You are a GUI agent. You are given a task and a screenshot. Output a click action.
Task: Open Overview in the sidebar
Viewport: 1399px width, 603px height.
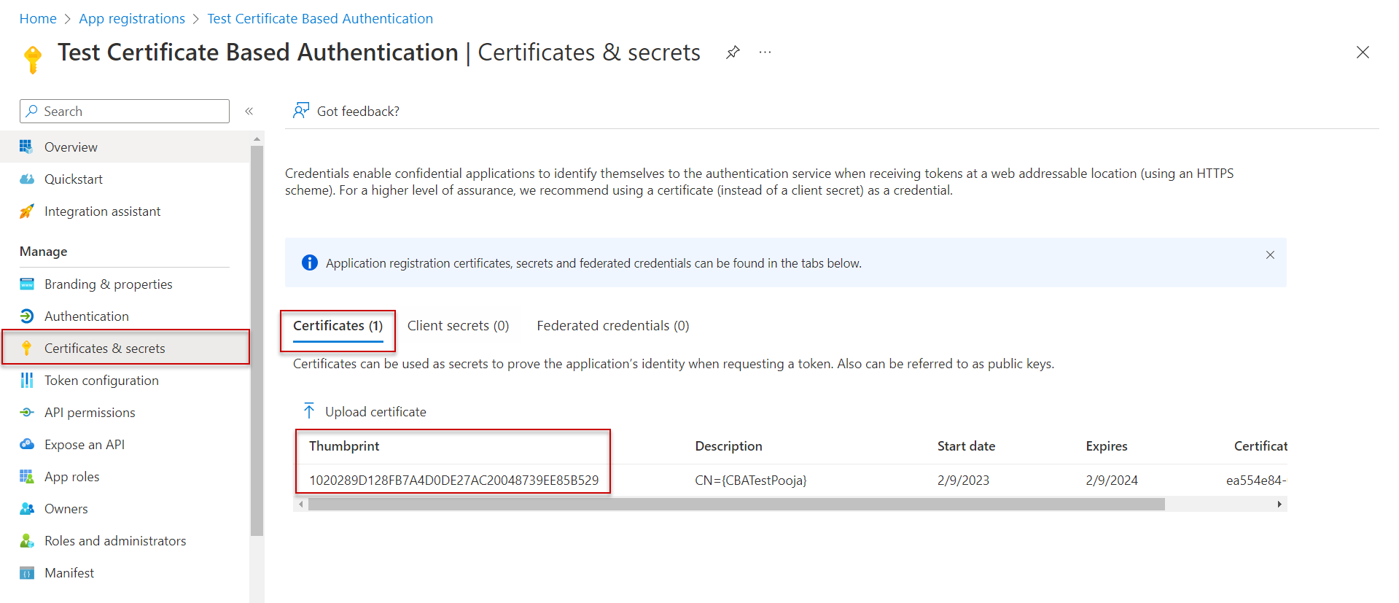71,147
